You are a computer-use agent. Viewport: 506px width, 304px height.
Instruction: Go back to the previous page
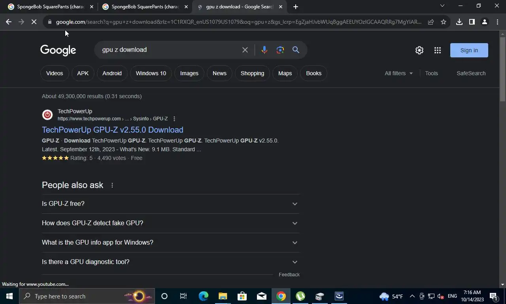point(9,22)
